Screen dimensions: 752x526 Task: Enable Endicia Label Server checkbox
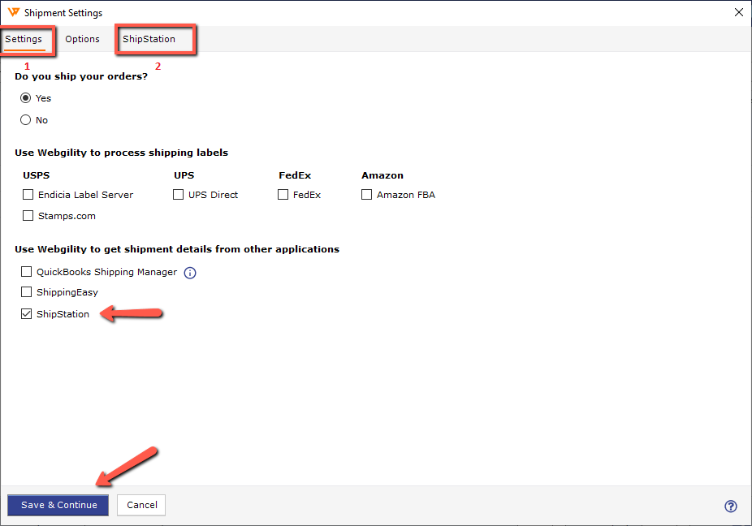[28, 195]
